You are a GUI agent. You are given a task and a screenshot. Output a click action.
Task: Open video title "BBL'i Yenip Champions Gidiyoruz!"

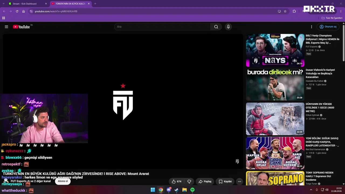pos(323,39)
